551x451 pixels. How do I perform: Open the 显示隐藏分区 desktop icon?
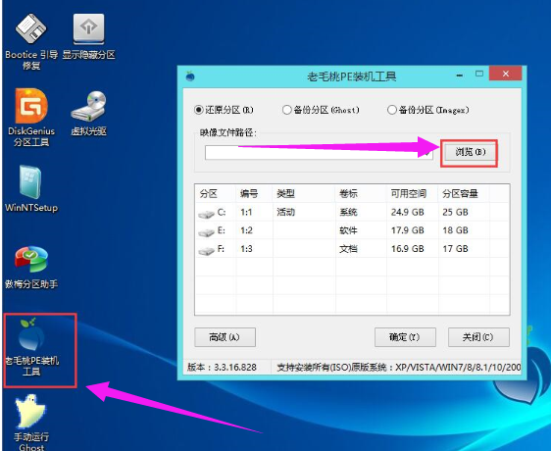tap(88, 36)
